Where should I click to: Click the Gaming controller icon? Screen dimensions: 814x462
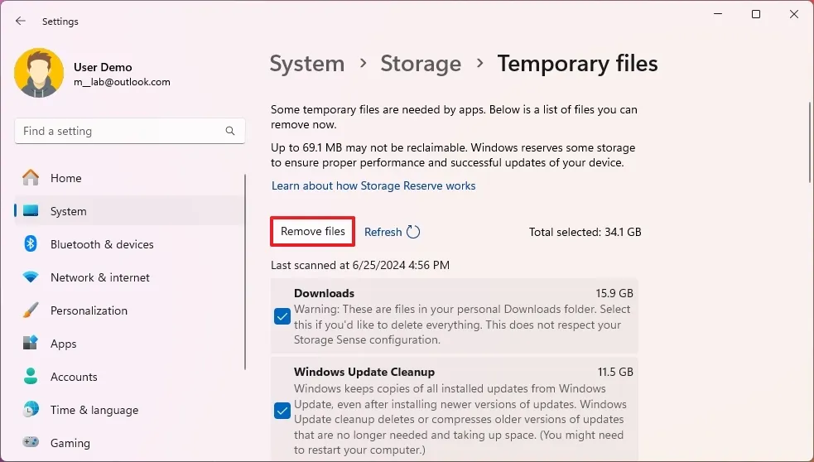31,442
